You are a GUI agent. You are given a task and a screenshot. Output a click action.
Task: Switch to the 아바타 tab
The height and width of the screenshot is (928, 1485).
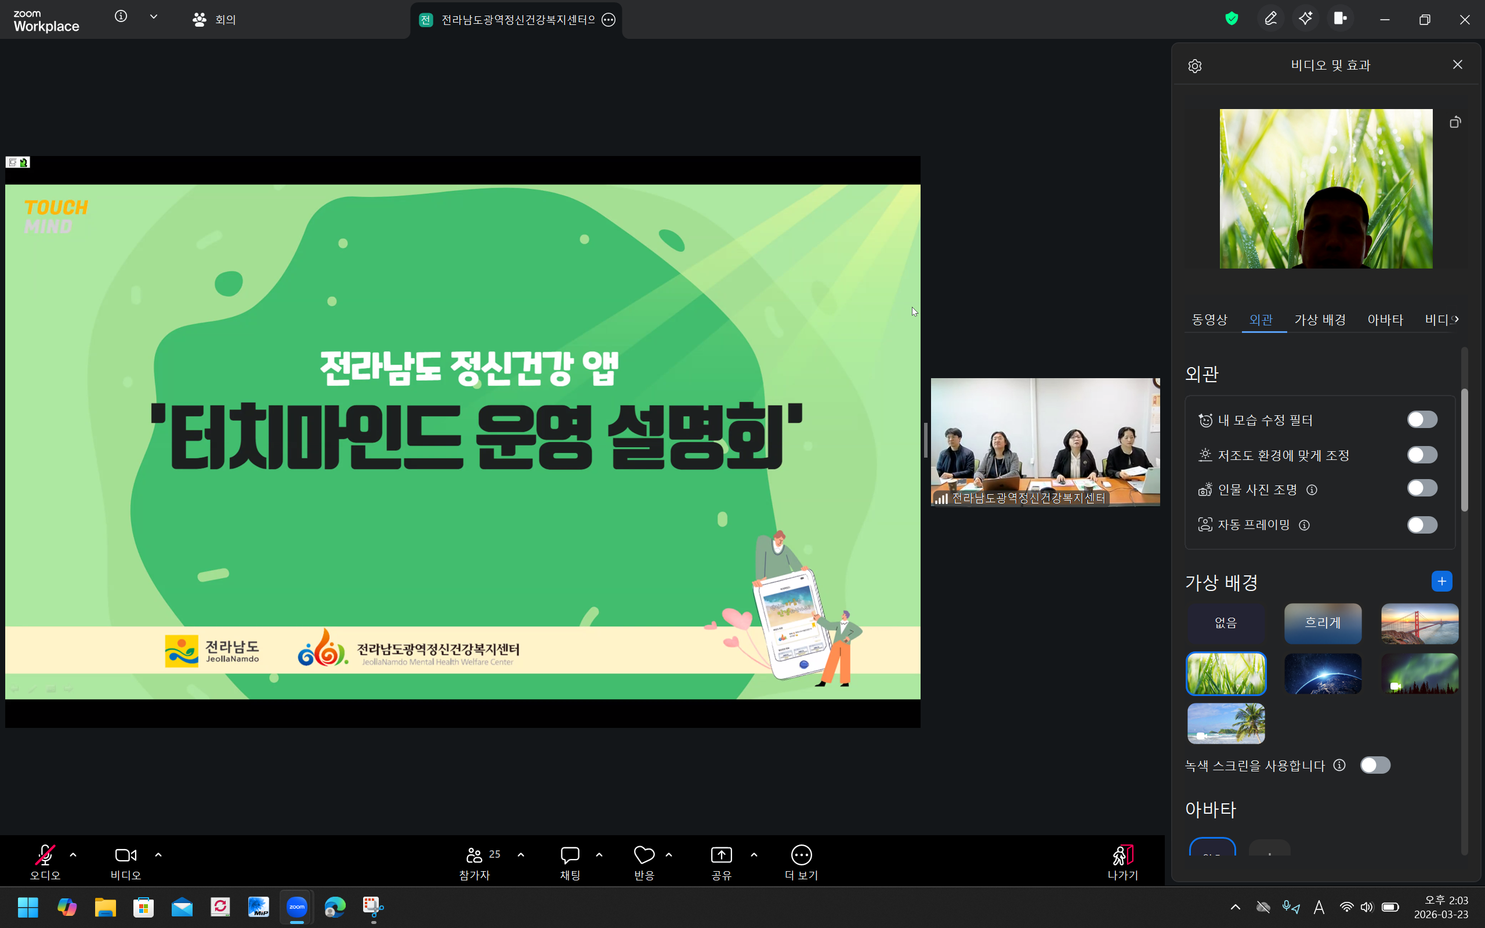tap(1385, 319)
